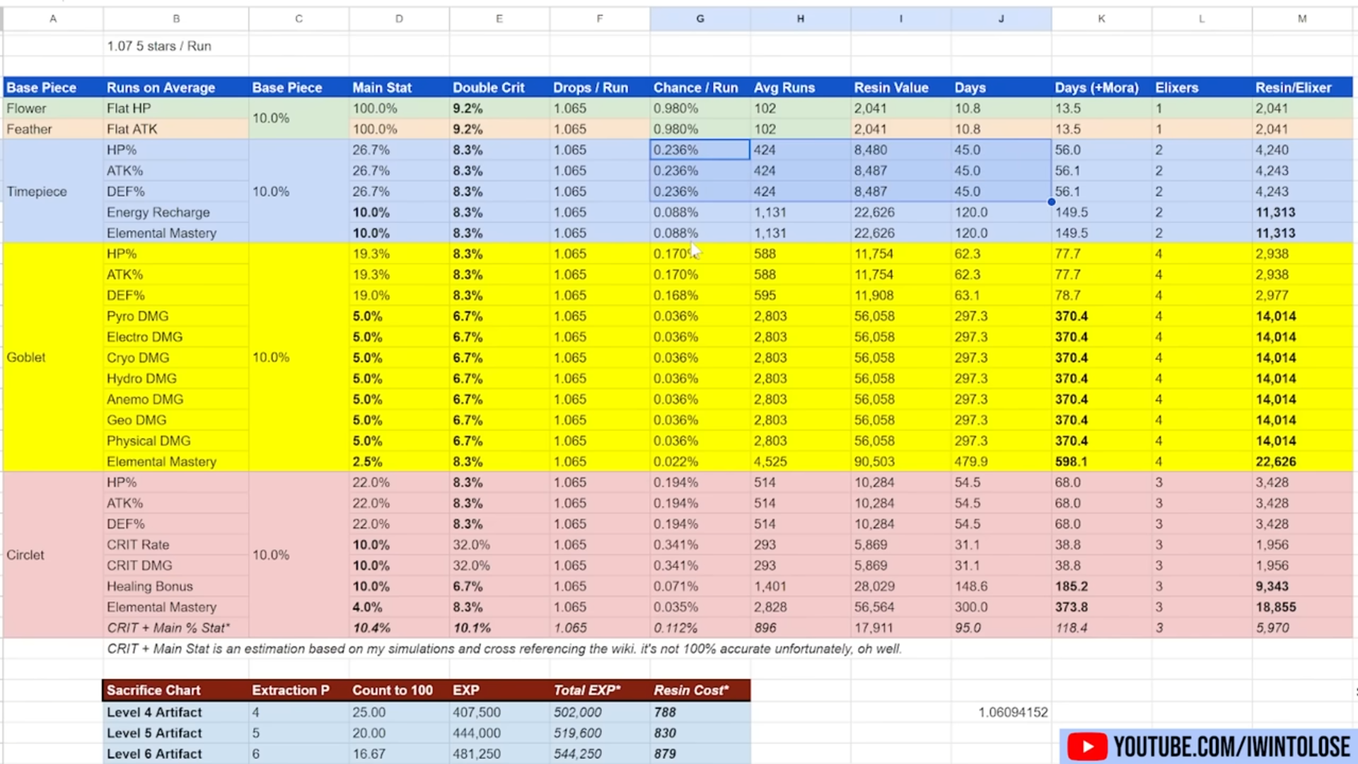Screen dimensions: 1358x764
Task: Select column A header
Action: coord(53,18)
